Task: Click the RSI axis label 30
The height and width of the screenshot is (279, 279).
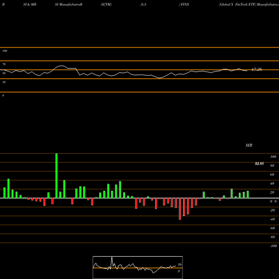Action: [4, 82]
